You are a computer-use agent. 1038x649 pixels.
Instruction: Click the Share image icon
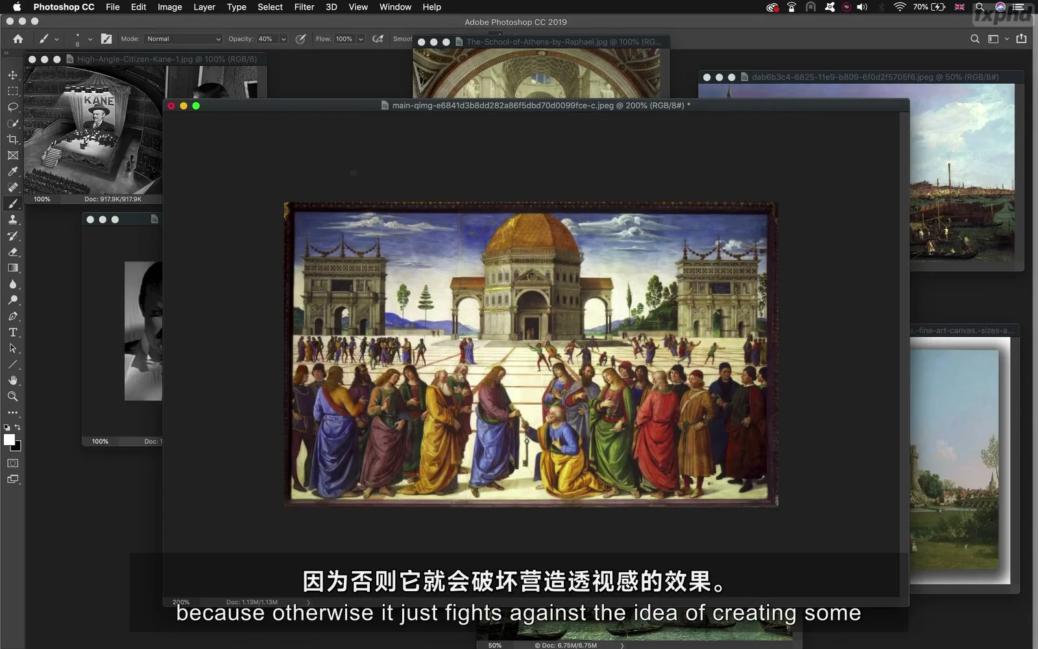(1021, 39)
